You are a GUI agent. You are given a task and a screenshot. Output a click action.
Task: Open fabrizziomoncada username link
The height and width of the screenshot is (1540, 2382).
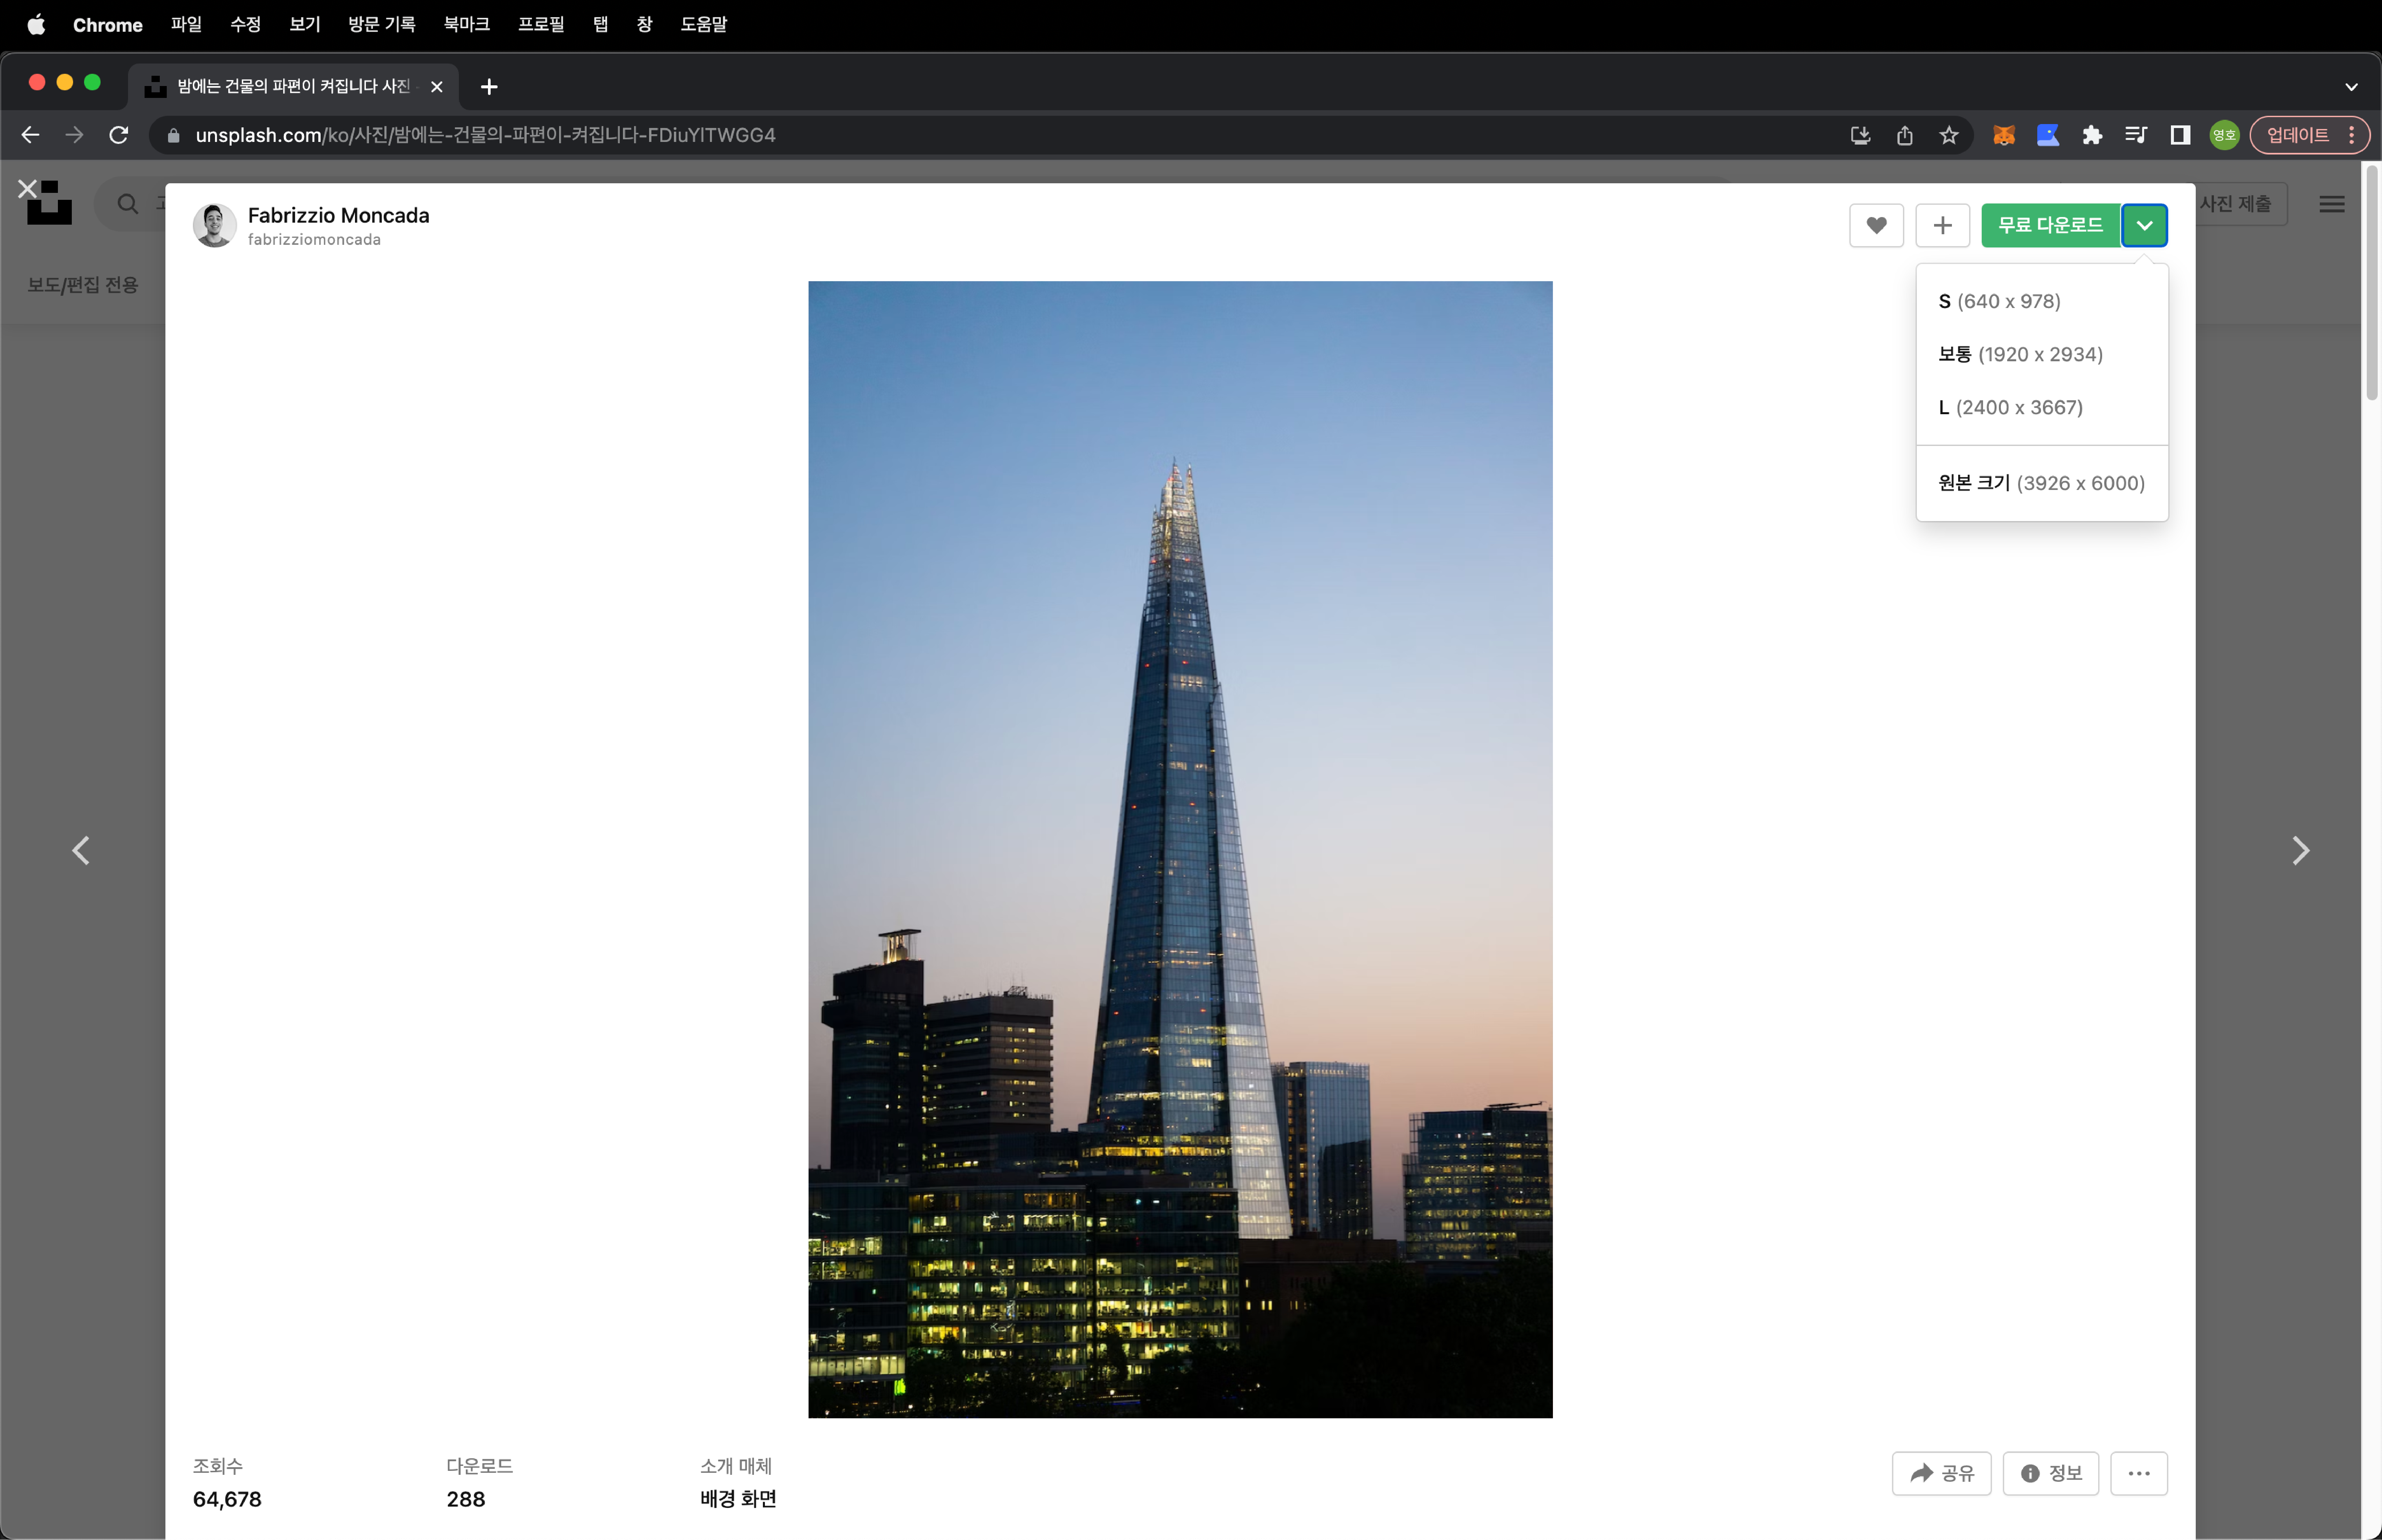(314, 240)
